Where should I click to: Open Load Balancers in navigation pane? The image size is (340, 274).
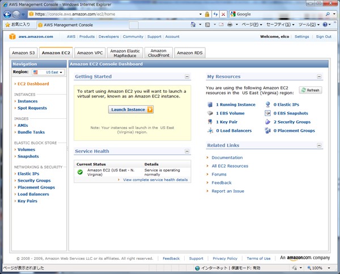[33, 194]
